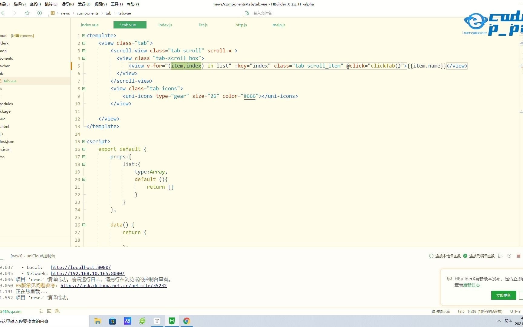This screenshot has width=523, height=327.
Task: Click the 立即更新 button
Action: pos(503,295)
